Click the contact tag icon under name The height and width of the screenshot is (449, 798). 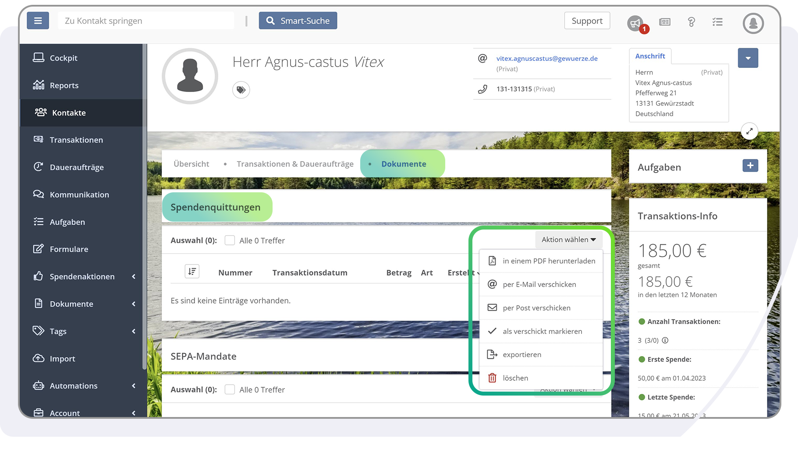[241, 90]
